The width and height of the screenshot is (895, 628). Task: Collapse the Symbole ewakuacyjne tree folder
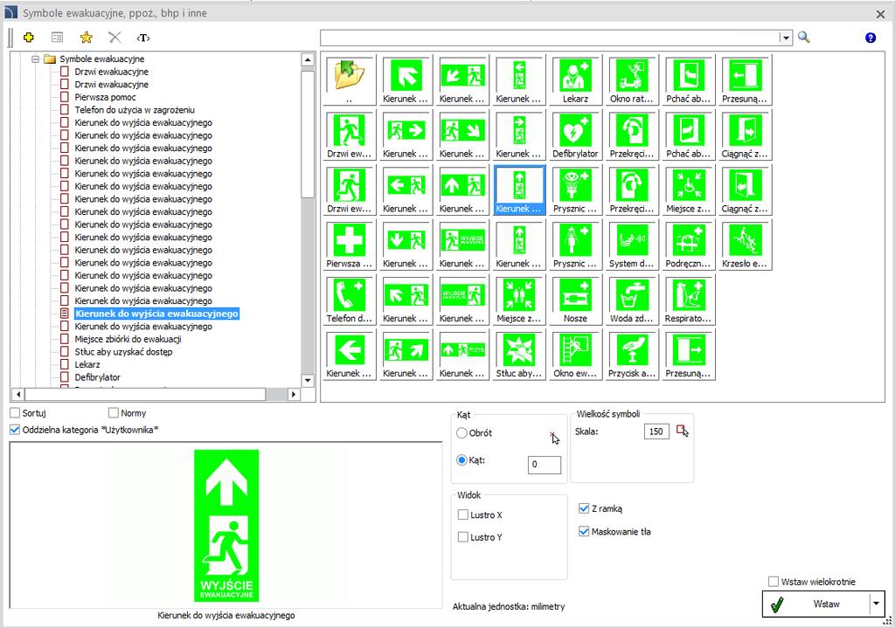(35, 59)
